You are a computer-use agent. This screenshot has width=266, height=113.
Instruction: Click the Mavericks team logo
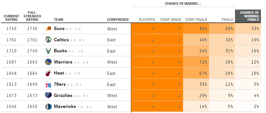(48, 107)
